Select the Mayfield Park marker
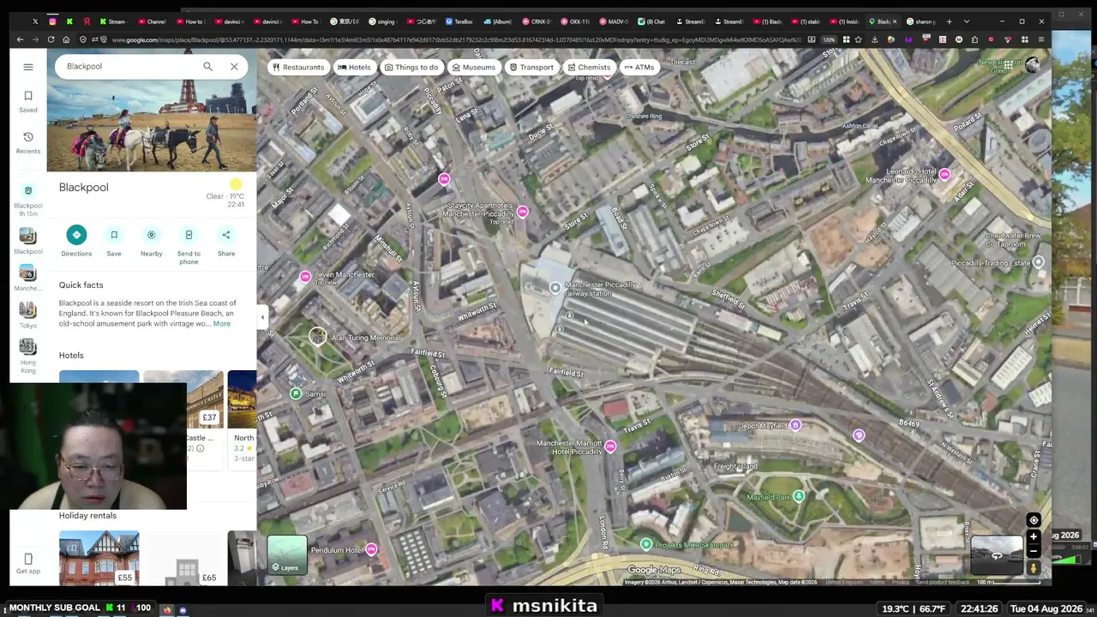This screenshot has height=617, width=1097. click(799, 496)
